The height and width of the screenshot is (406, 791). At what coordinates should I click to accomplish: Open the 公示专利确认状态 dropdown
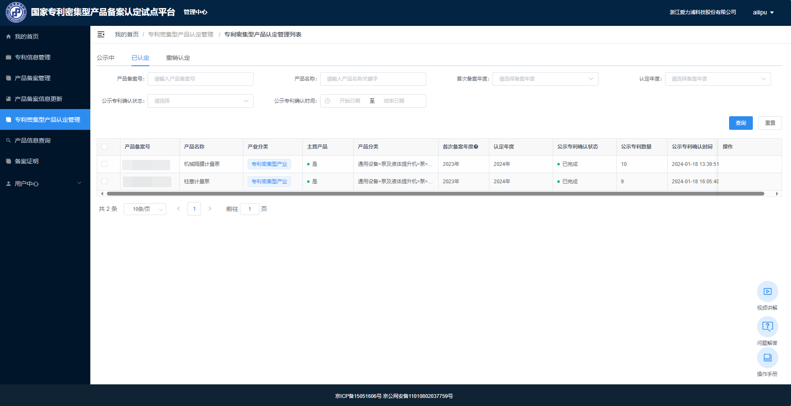point(201,101)
